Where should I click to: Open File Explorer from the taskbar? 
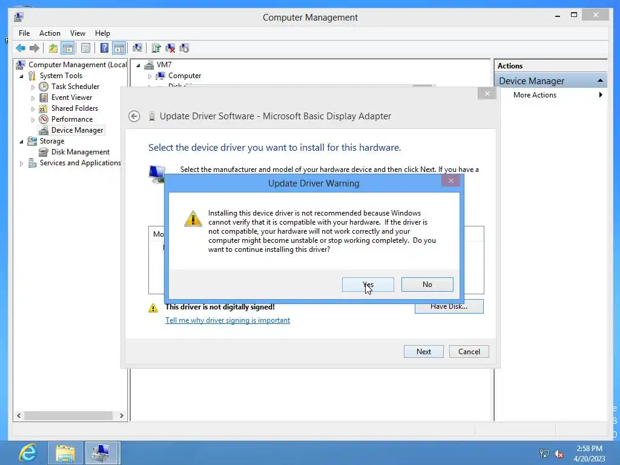tap(65, 453)
